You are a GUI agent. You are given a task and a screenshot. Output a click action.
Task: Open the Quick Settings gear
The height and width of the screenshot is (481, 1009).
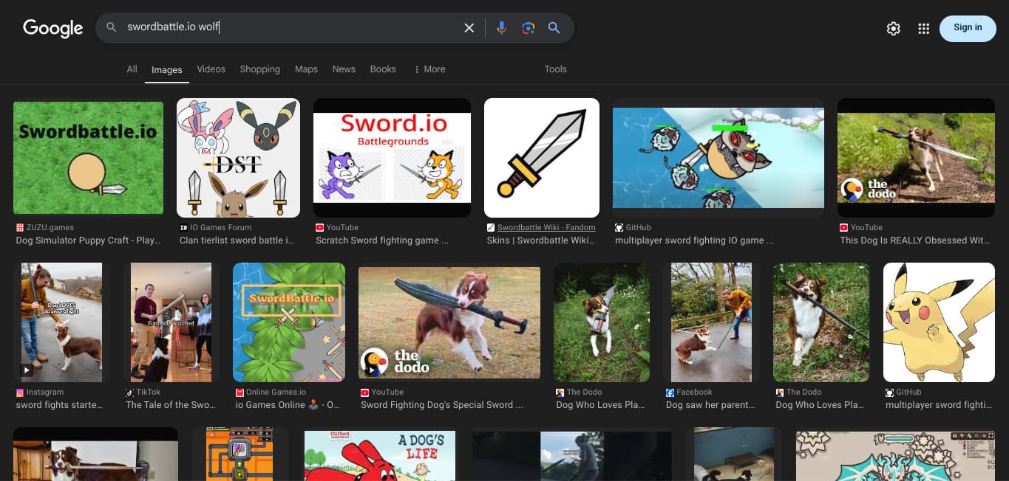[x=894, y=28]
